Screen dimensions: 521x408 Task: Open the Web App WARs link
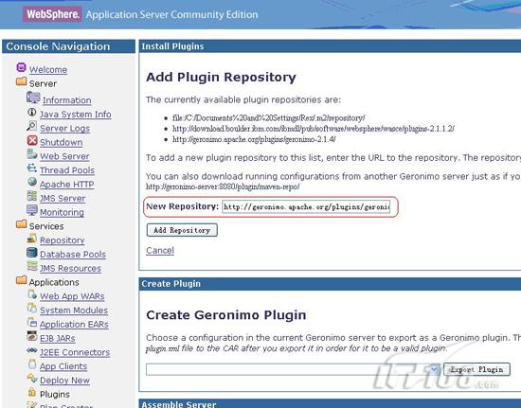pyautogui.click(x=72, y=296)
